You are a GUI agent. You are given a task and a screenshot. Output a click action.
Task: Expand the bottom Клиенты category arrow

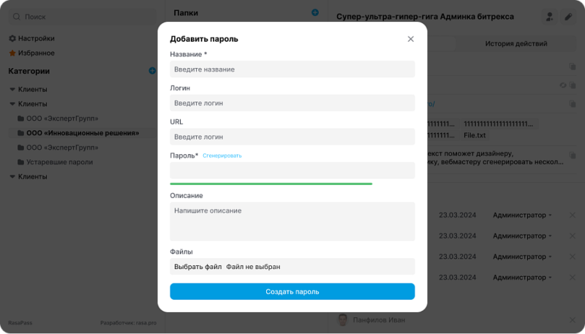(x=12, y=177)
